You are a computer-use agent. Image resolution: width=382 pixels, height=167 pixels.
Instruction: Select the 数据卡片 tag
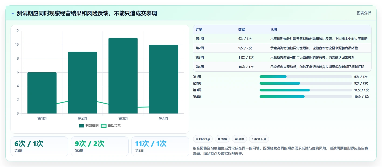[x=259, y=139]
